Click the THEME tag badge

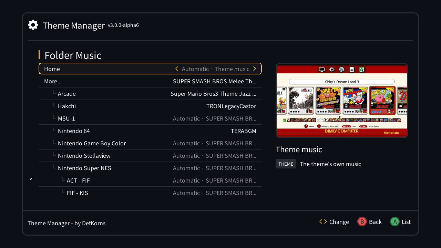coord(286,164)
